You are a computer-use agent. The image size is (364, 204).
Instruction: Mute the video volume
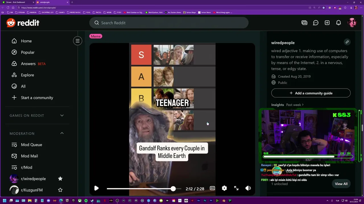[x=248, y=188]
